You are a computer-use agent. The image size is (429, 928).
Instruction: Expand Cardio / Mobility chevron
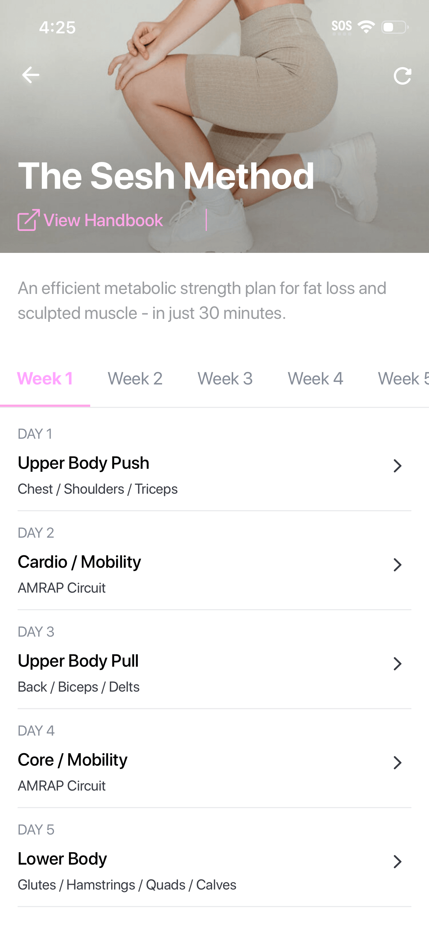coord(397,565)
